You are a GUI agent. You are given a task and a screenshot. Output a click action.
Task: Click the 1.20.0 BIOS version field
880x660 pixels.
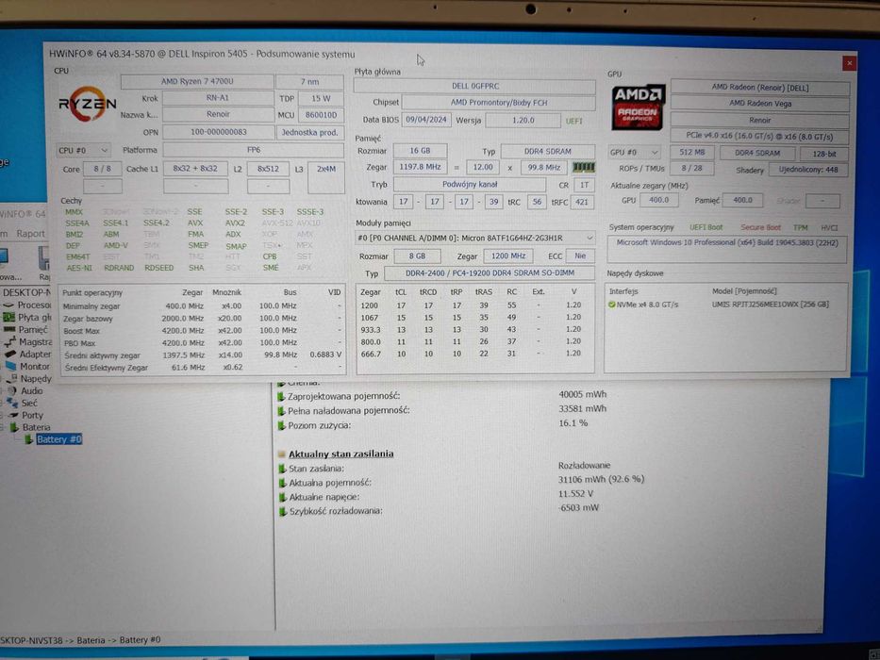click(x=523, y=120)
